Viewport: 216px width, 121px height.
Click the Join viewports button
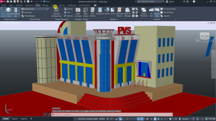click(x=67, y=12)
